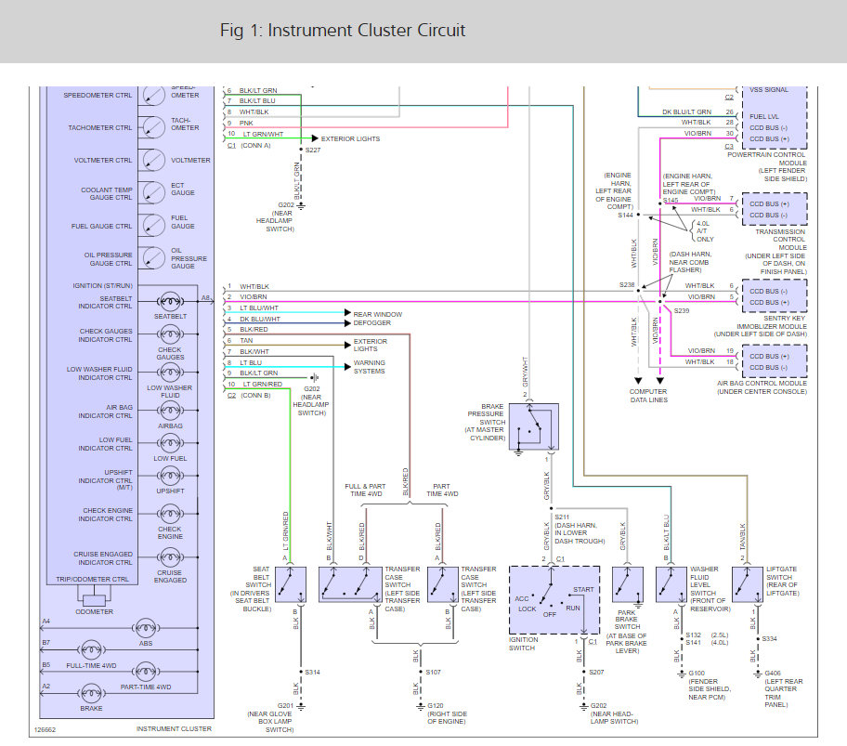Click the VSS SIGNAL label

click(769, 90)
